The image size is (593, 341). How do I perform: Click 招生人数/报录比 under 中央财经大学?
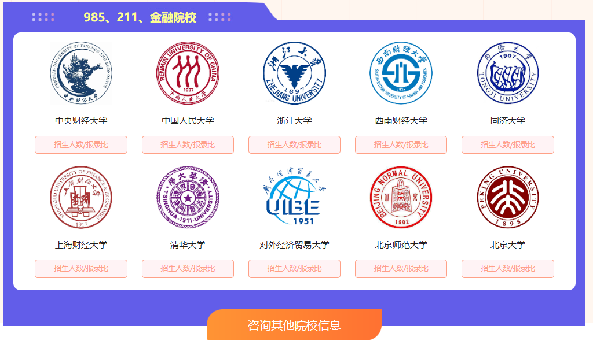[81, 144]
